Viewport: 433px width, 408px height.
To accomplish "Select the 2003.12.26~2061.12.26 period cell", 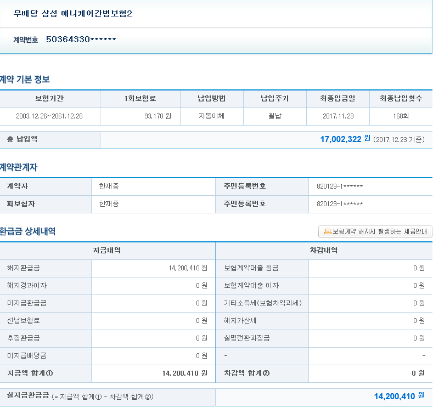I will click(x=49, y=116).
